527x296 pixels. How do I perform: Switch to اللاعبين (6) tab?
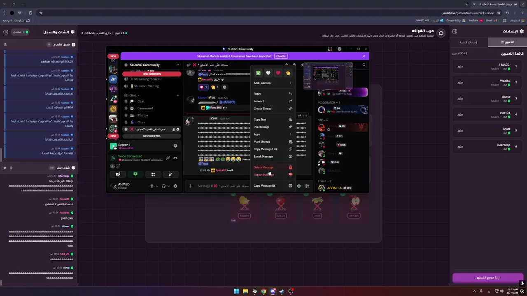[507, 42]
